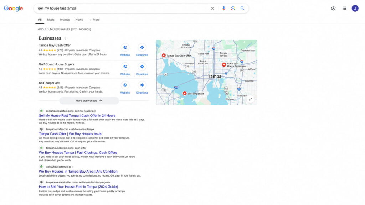Click Tampa Bay Cash Offer rating 4.9 line
This screenshot has width=365, height=205.
[x=70, y=50]
